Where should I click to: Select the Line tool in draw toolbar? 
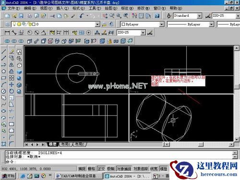[4, 51]
